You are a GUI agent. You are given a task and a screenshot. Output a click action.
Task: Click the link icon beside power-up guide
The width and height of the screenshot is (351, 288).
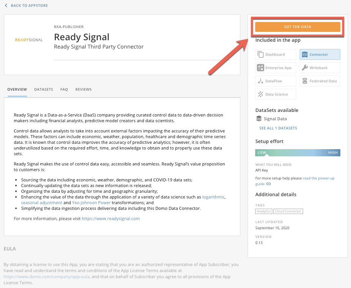[268, 184]
